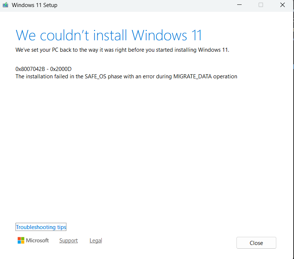The width and height of the screenshot is (294, 259).
Task: Click the Windows 11 Setup window title
Action: (35, 5)
